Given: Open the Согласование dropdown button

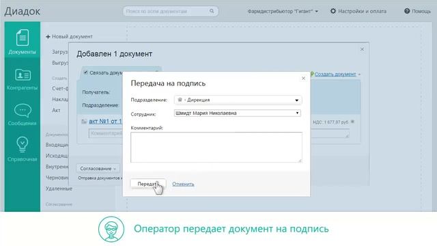Looking at the screenshot, I should pos(98,169).
